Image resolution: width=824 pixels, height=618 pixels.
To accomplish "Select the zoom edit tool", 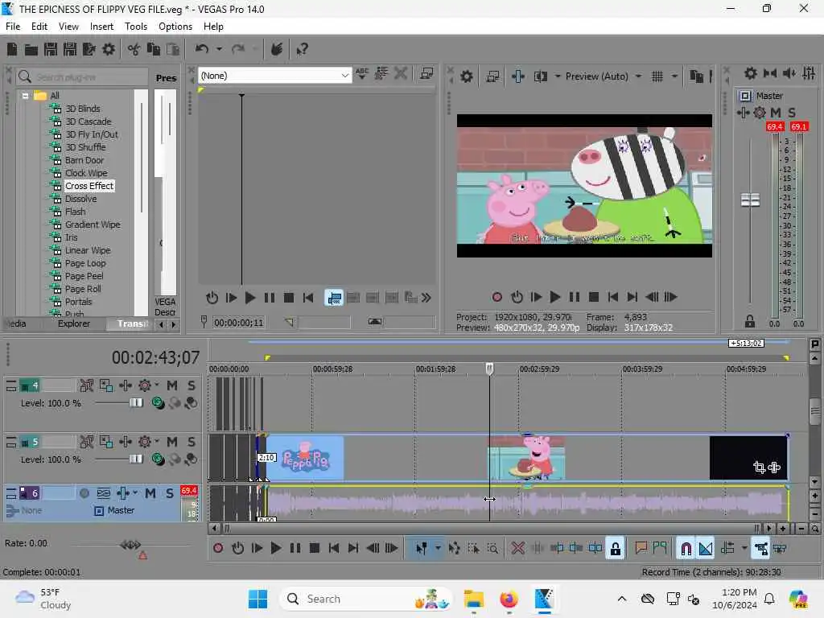I will 492,549.
